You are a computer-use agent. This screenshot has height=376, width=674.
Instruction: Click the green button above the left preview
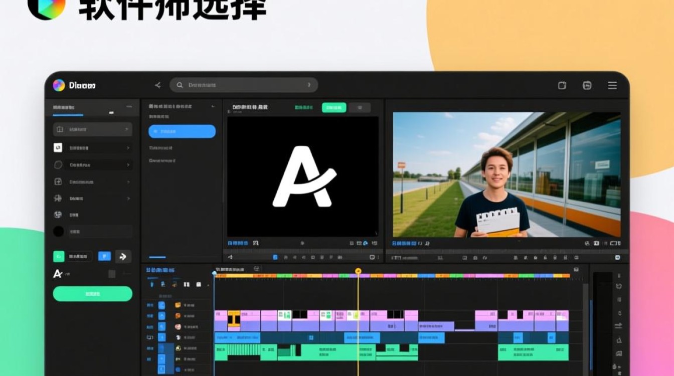(x=334, y=107)
